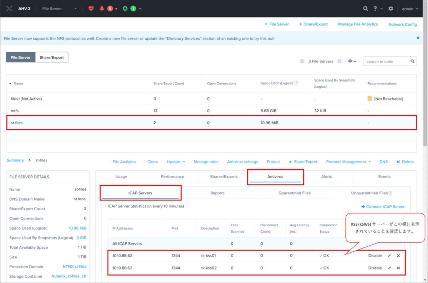428x283 pixels.
Task: Open the Performance tab
Action: [173, 176]
